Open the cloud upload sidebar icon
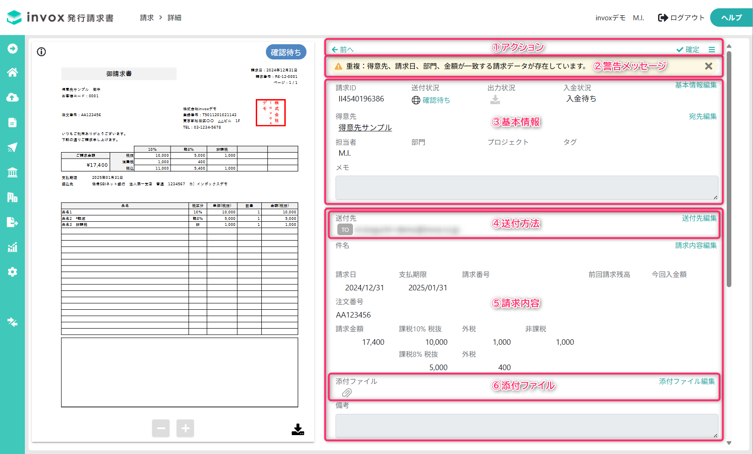753x454 pixels. coord(12,97)
